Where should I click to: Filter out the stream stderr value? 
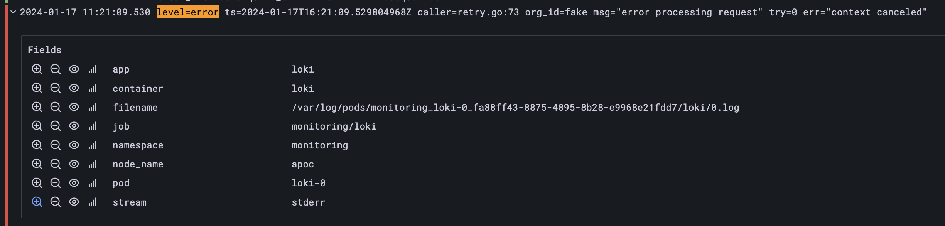coord(56,202)
